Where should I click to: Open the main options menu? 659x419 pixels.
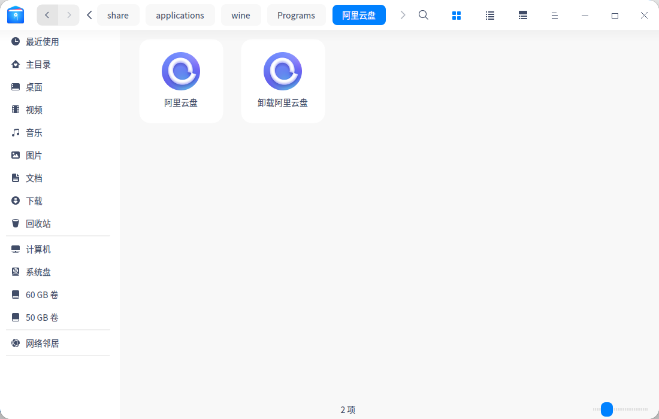[555, 15]
